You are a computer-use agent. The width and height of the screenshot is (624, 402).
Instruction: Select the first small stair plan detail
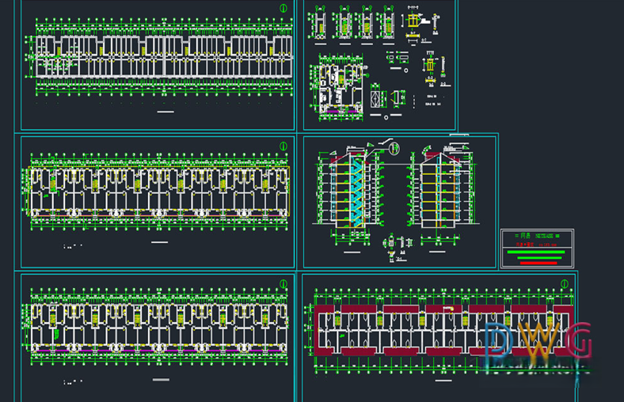318,23
